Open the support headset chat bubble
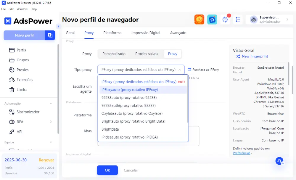The width and height of the screenshot is (296, 180). [279, 161]
